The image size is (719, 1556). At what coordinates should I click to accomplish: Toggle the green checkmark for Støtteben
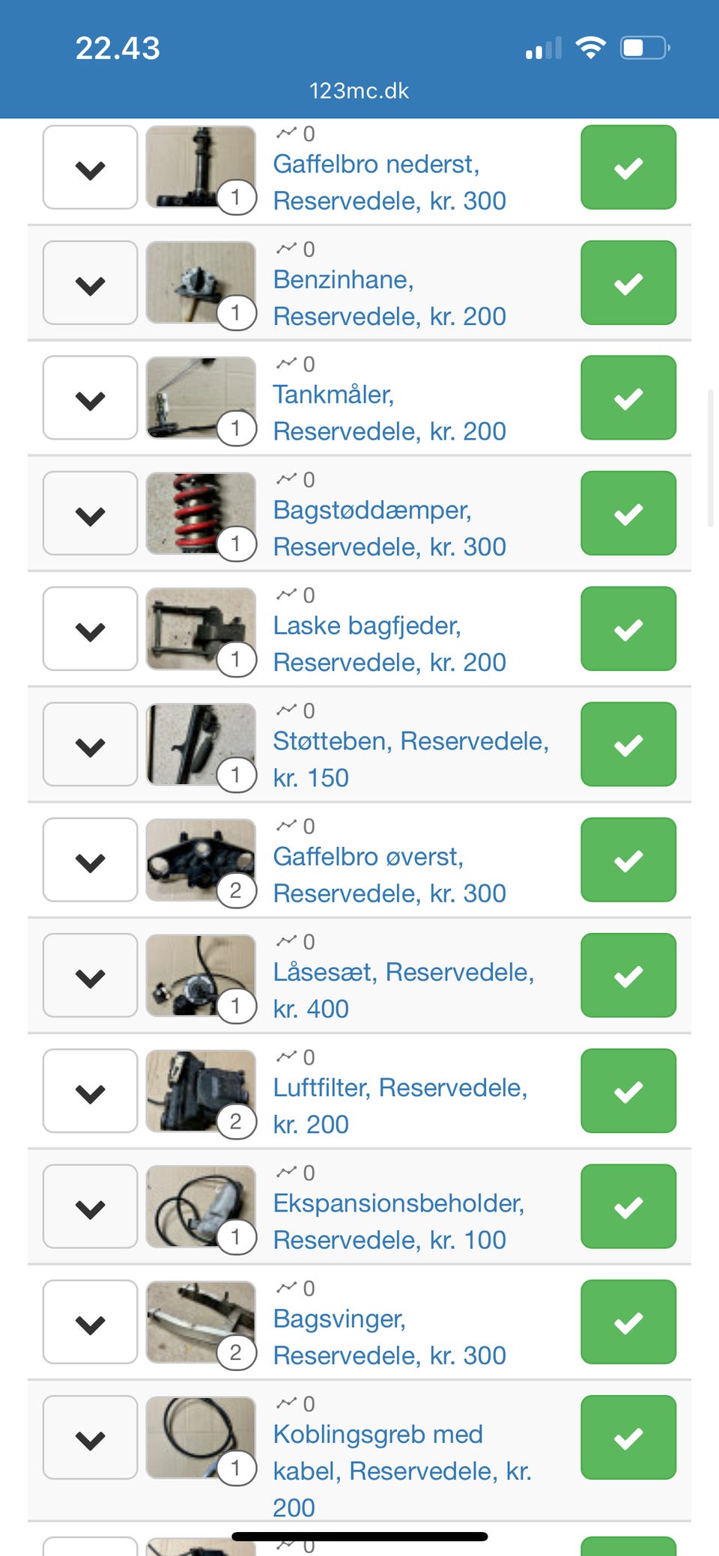pos(628,744)
